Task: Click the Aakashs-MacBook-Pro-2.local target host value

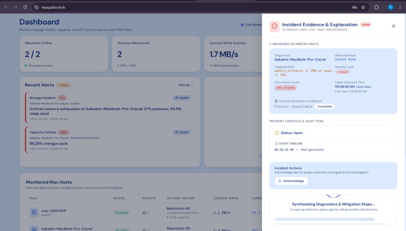Action: [x=300, y=59]
